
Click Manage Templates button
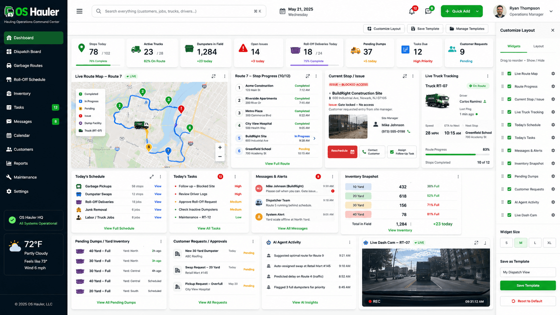pyautogui.click(x=467, y=29)
